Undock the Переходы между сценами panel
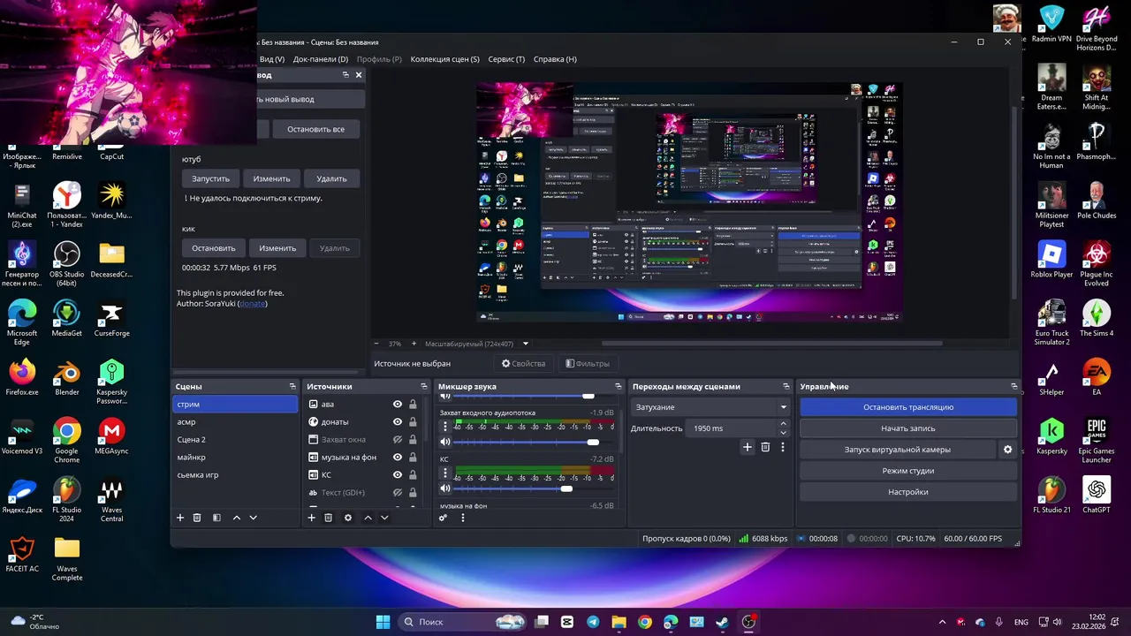 786,386
